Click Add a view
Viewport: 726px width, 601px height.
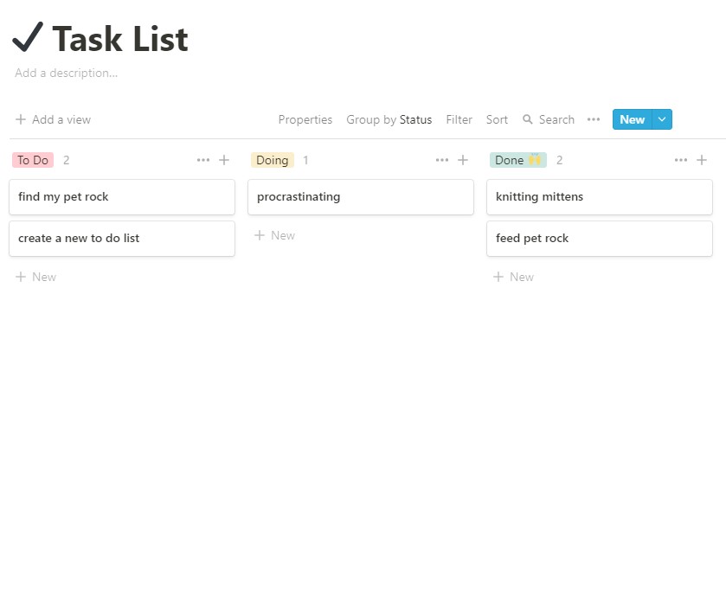61,119
